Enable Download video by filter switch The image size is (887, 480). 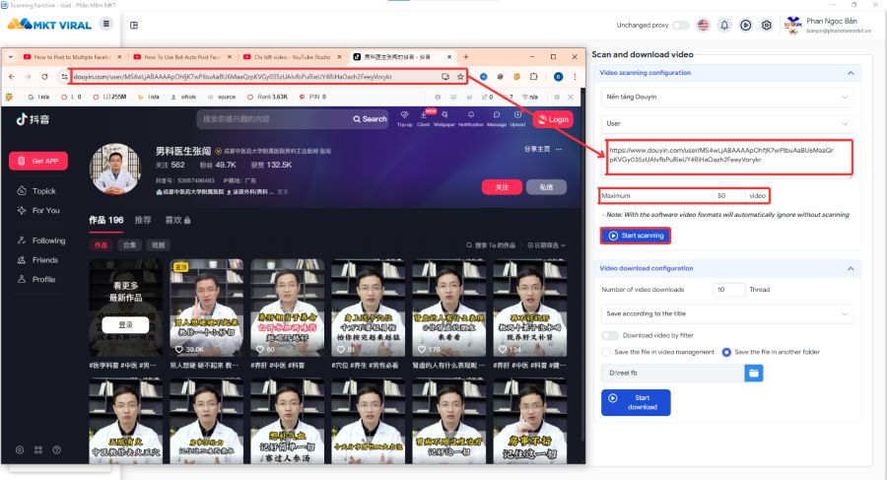click(x=610, y=336)
